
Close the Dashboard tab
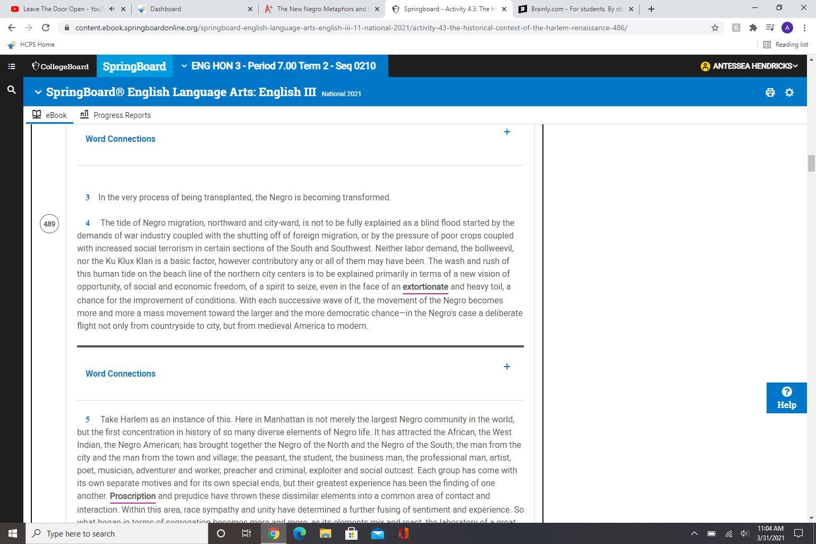click(250, 9)
